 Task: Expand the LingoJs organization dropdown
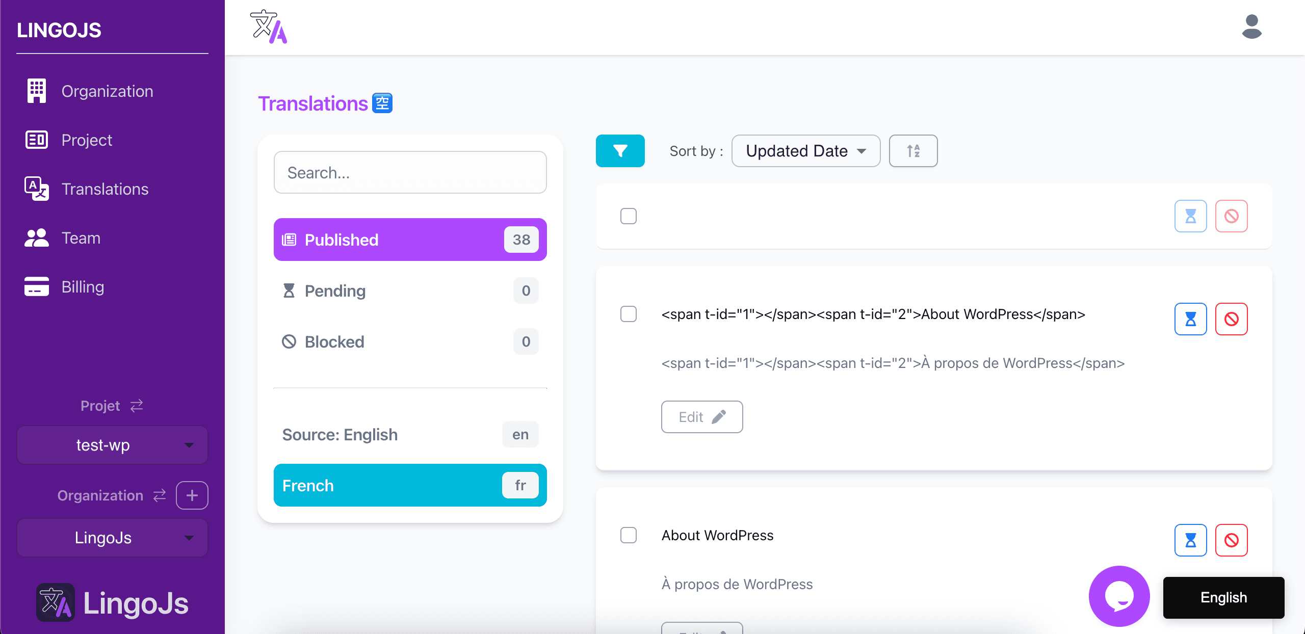112,538
